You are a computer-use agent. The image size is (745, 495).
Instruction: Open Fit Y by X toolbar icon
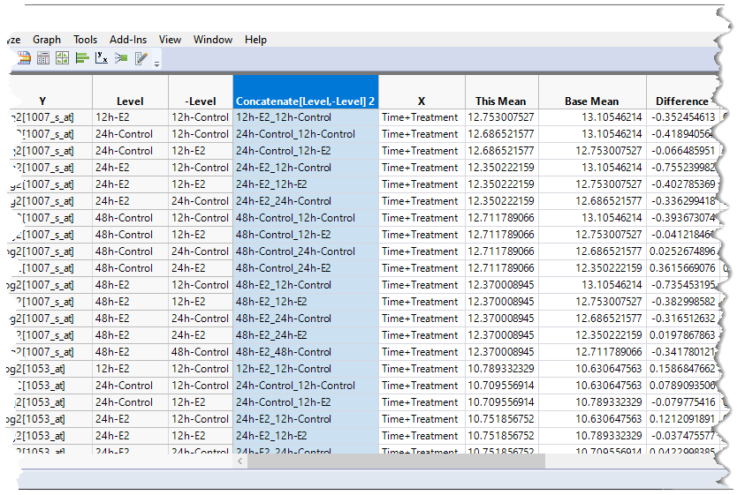[102, 59]
